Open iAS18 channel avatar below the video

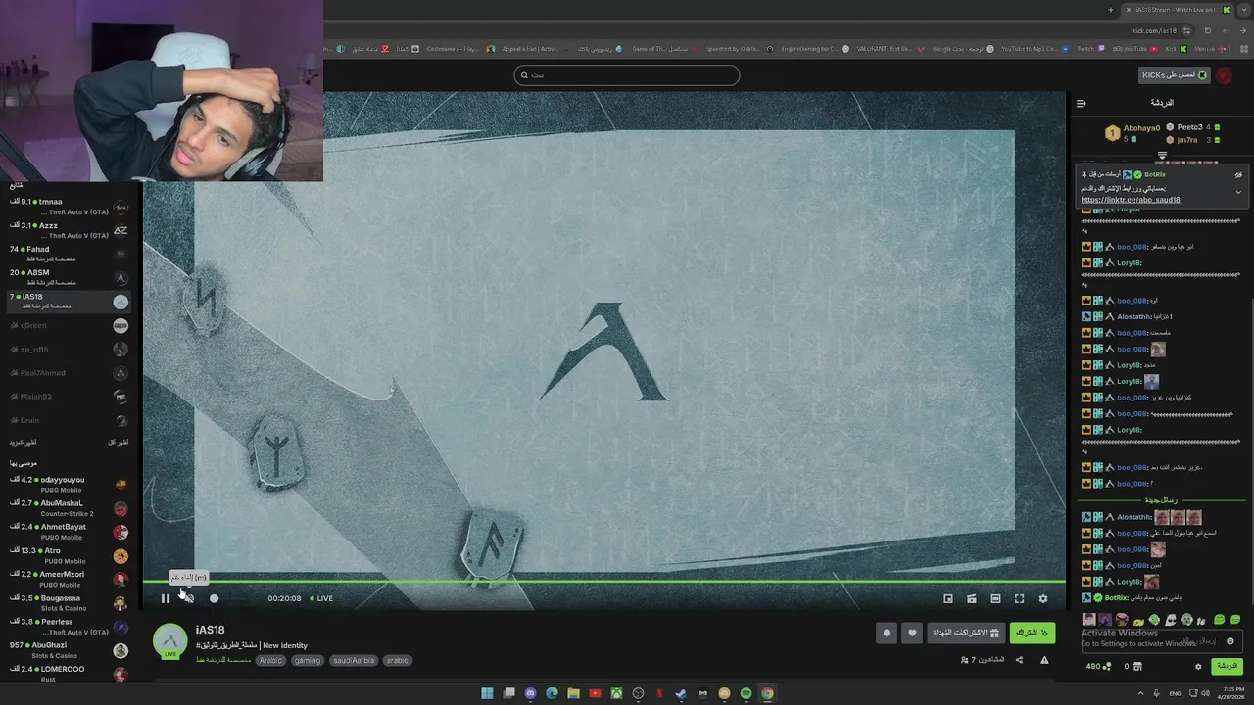(170, 640)
